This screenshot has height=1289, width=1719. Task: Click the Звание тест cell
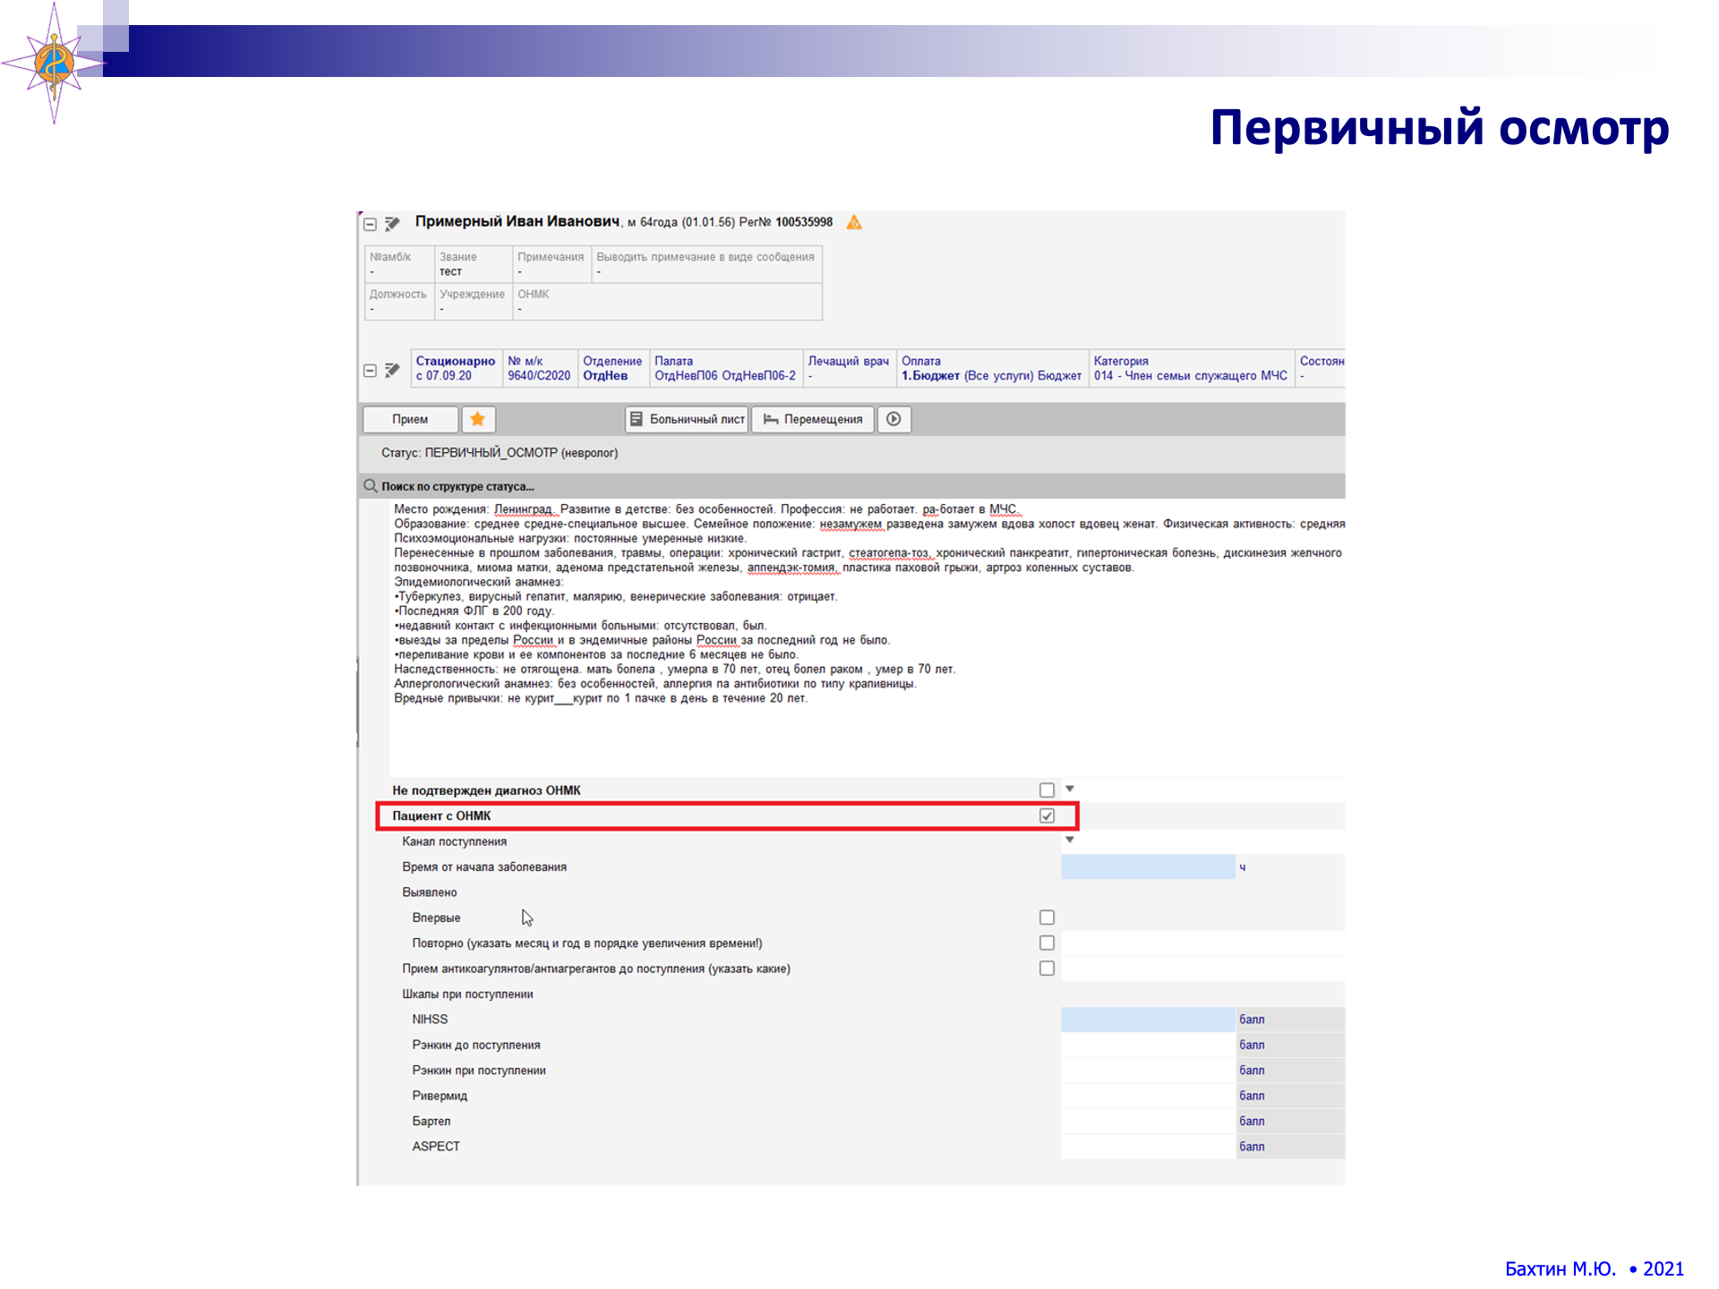tap(473, 264)
